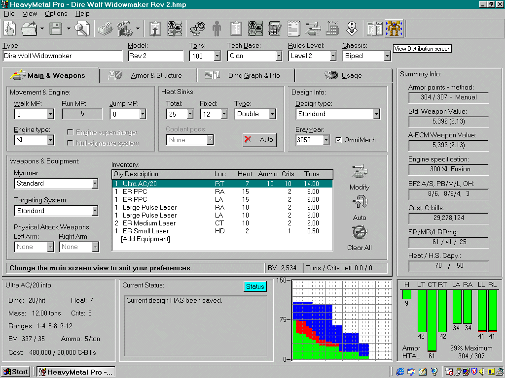
Task: Click the printer icon
Action: coord(106,29)
